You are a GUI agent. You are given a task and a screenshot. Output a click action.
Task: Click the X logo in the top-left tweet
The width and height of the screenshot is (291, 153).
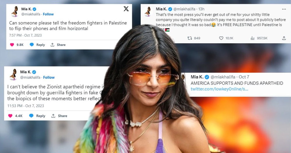[126, 9]
